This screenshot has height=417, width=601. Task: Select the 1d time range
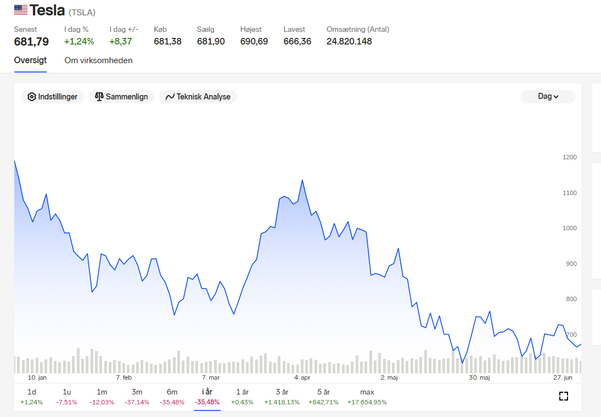(x=31, y=397)
